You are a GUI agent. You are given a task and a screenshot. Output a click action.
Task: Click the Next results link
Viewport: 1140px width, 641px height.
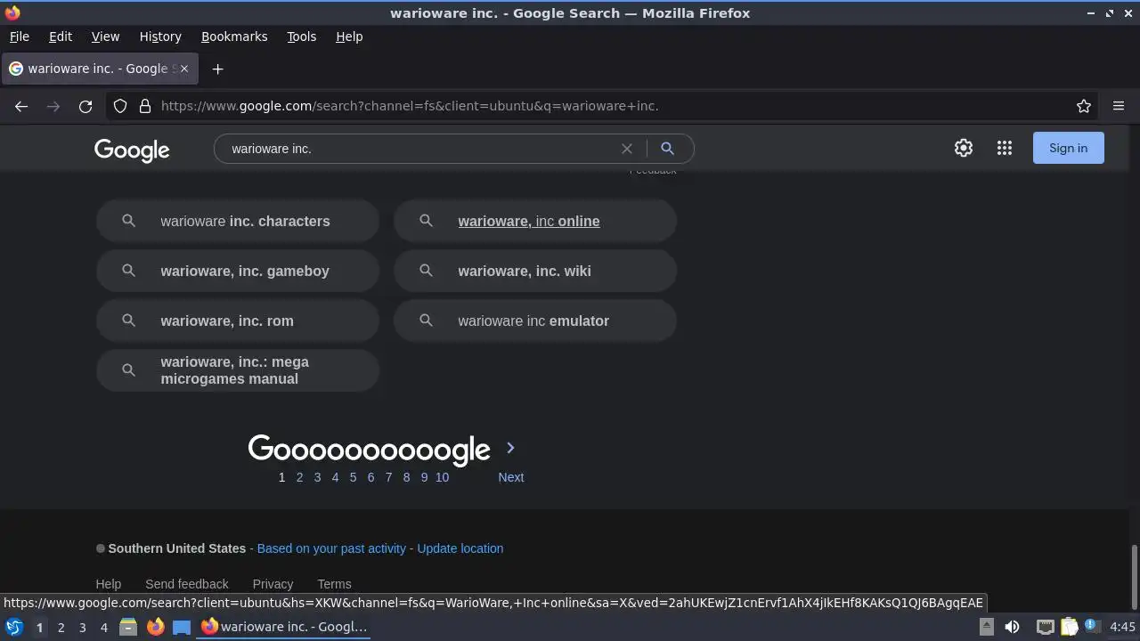click(511, 477)
